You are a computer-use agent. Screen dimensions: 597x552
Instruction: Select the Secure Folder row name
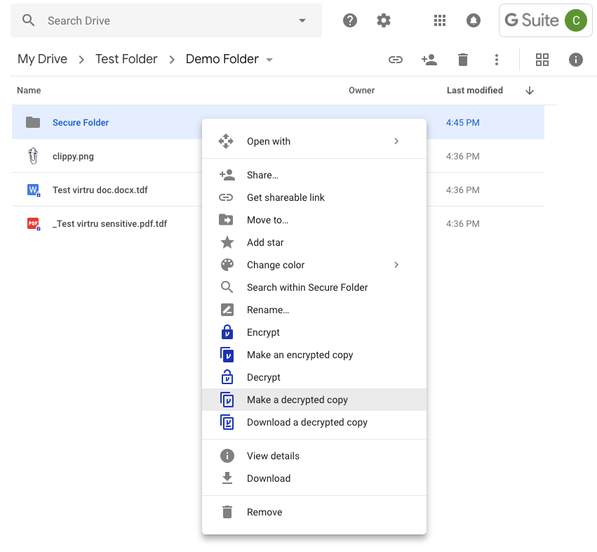(x=81, y=122)
